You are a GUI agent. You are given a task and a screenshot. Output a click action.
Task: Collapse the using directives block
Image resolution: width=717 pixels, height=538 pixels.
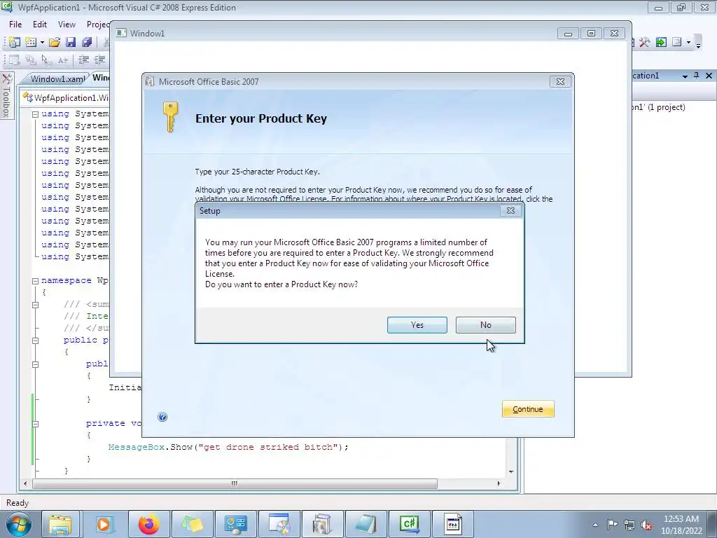(35, 114)
